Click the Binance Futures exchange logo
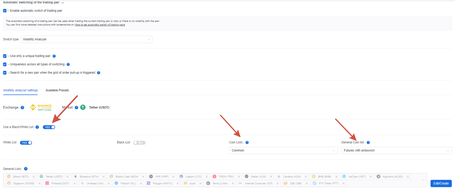The height and width of the screenshot is (191, 455). [x=41, y=107]
